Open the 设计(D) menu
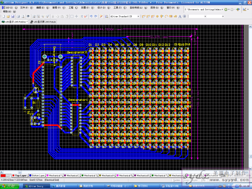The image size is (252, 189). [x=101, y=8]
